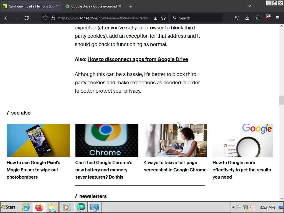
Task: Bookmark this page with the star
Action: click(163, 18)
